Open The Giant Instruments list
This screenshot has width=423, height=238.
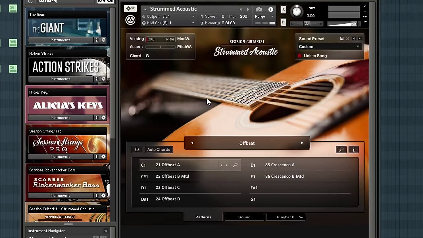[60, 40]
